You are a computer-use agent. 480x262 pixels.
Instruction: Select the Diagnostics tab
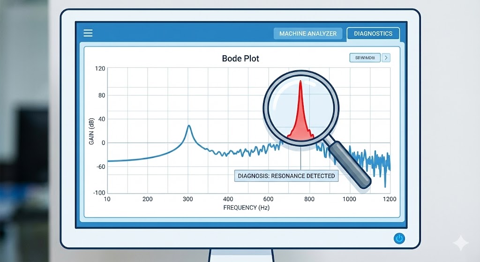click(373, 34)
